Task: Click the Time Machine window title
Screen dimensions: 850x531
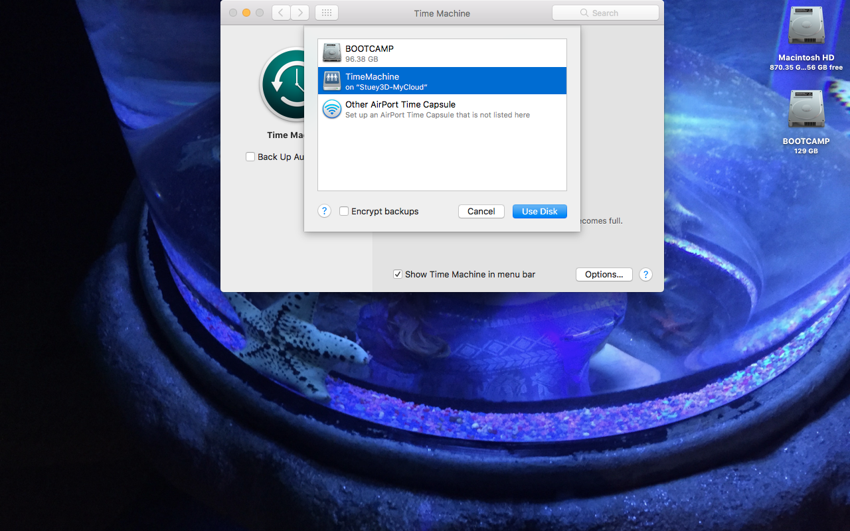Action: 442,13
